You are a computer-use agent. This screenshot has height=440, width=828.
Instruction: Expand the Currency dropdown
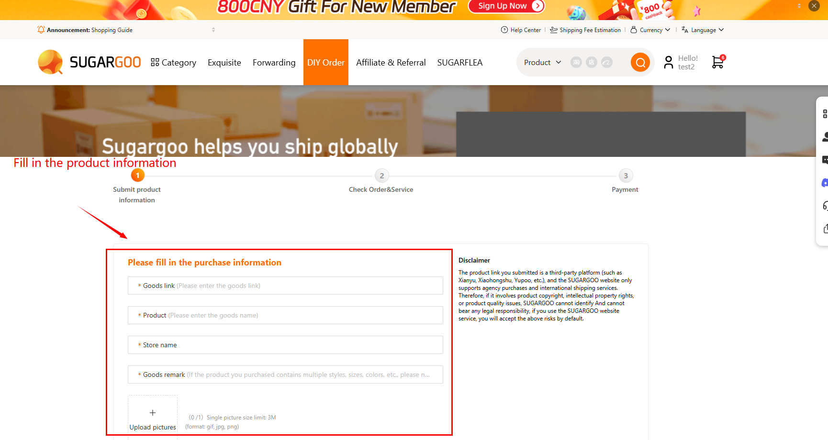650,30
